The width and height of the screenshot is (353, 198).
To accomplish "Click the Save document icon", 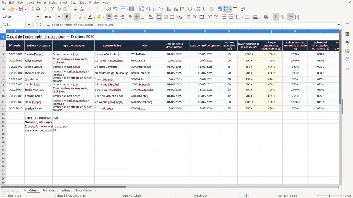I will click(21, 9).
